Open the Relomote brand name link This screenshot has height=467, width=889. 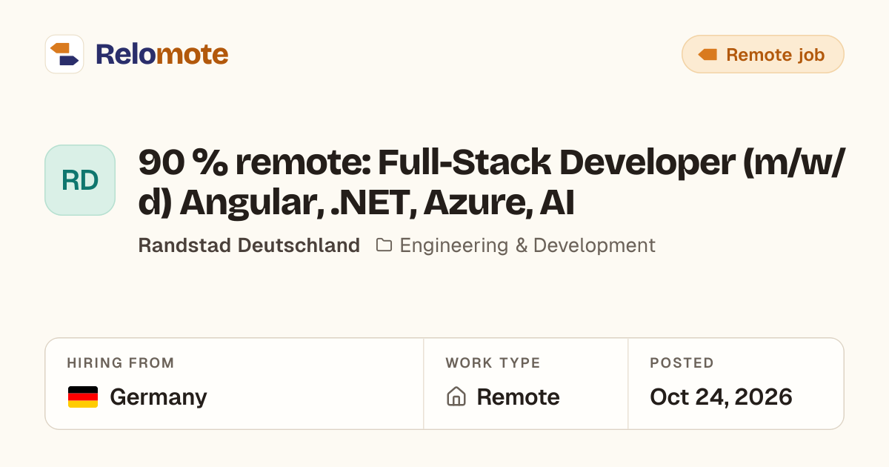tap(162, 54)
